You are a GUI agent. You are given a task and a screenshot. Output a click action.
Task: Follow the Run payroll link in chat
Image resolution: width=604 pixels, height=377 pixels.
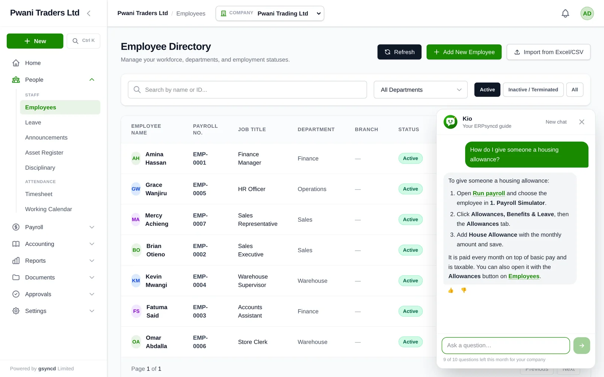[x=489, y=193]
